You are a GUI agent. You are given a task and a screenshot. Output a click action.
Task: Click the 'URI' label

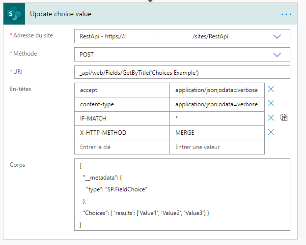(18, 72)
